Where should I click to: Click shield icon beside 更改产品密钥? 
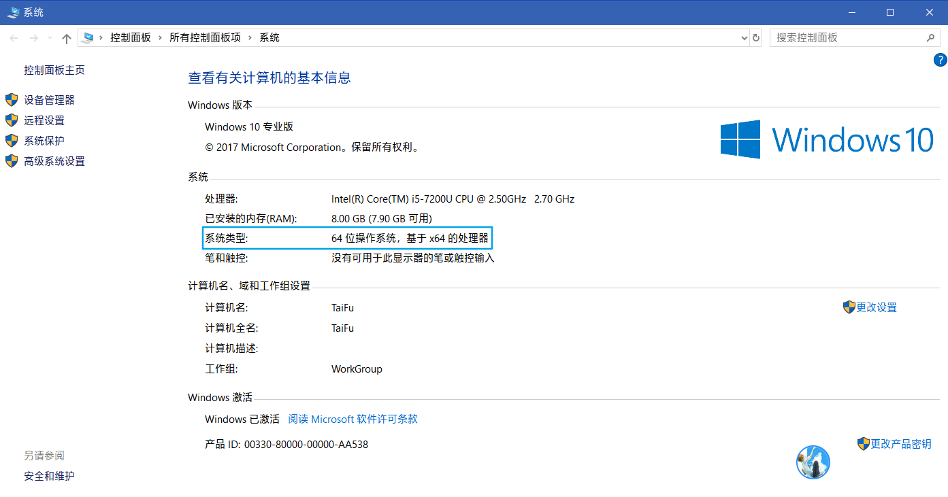click(864, 444)
